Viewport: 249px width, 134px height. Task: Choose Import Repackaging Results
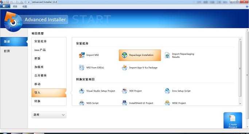tap(179, 55)
